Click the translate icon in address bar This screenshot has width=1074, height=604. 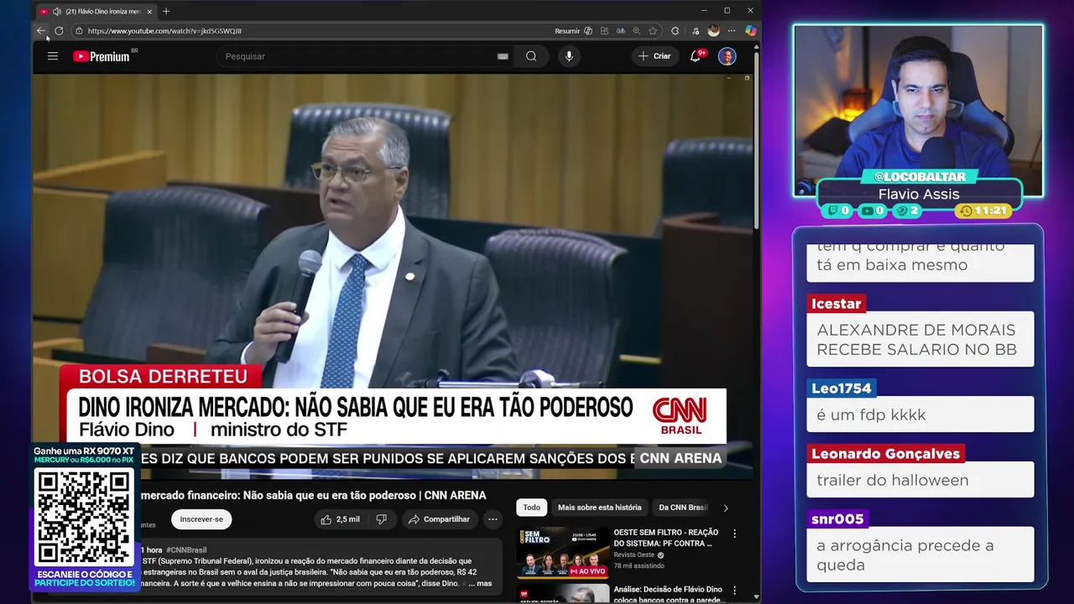coord(621,31)
